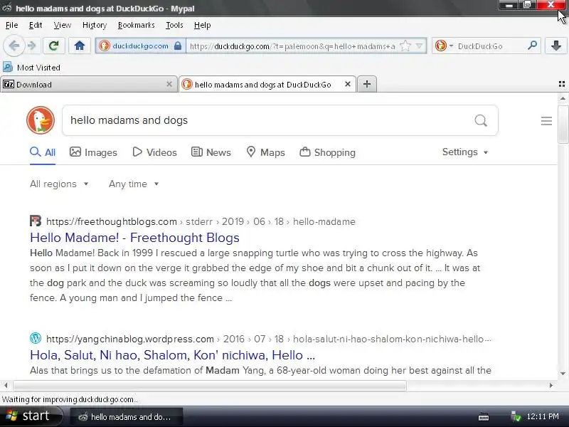Open the list all tabs grid icon
Image resolution: width=569 pixels, height=427 pixels.
click(x=562, y=84)
